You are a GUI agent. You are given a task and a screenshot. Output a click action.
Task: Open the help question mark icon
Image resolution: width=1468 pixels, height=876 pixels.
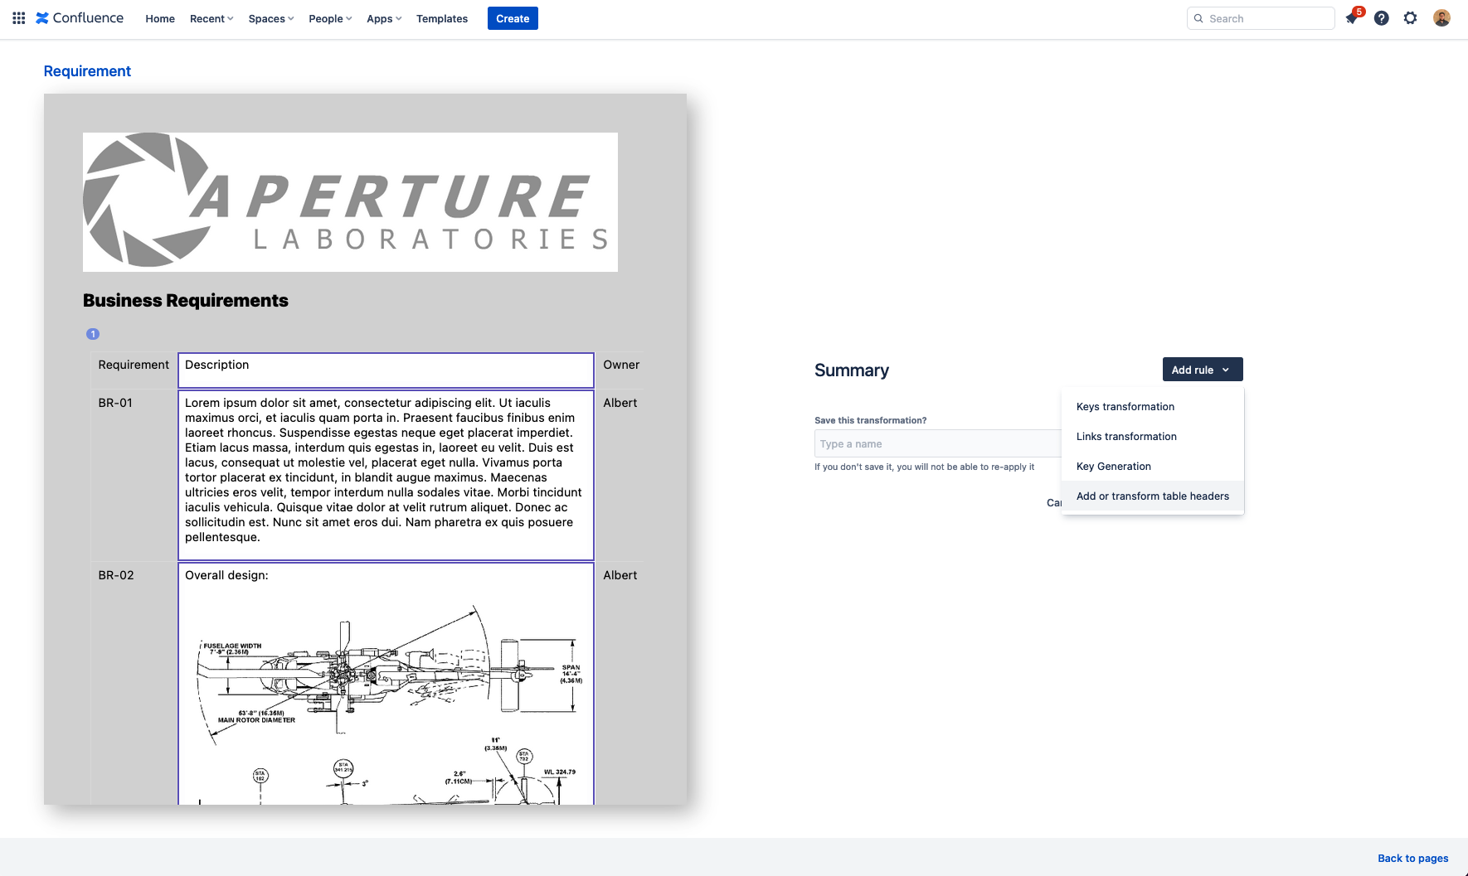[x=1381, y=18]
